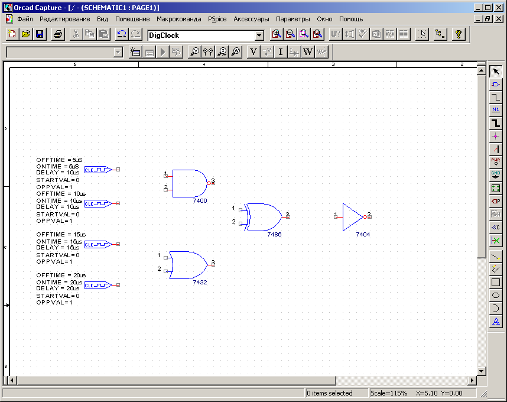Click the DigClock part name field

[x=201, y=35]
